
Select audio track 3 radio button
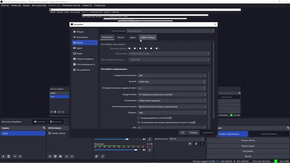tap(140, 48)
